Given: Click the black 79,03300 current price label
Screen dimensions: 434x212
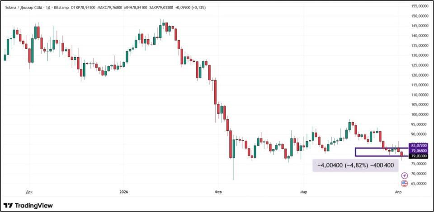Looking at the screenshot, I should click(417, 156).
